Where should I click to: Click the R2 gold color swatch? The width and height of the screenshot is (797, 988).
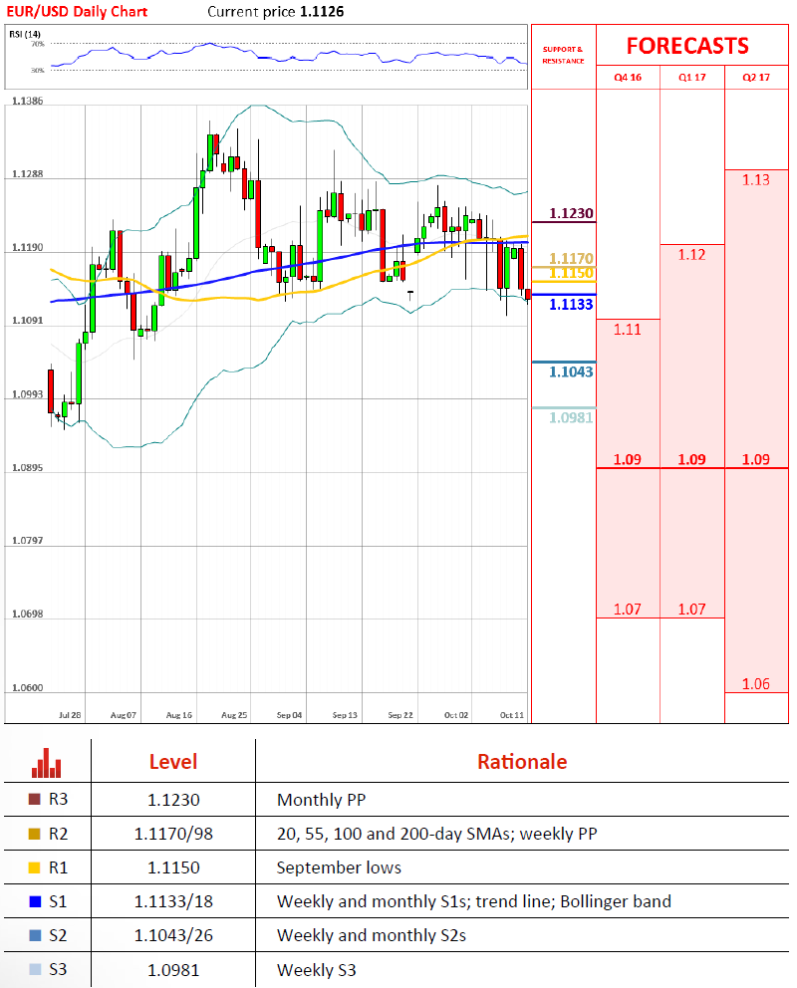tap(35, 834)
